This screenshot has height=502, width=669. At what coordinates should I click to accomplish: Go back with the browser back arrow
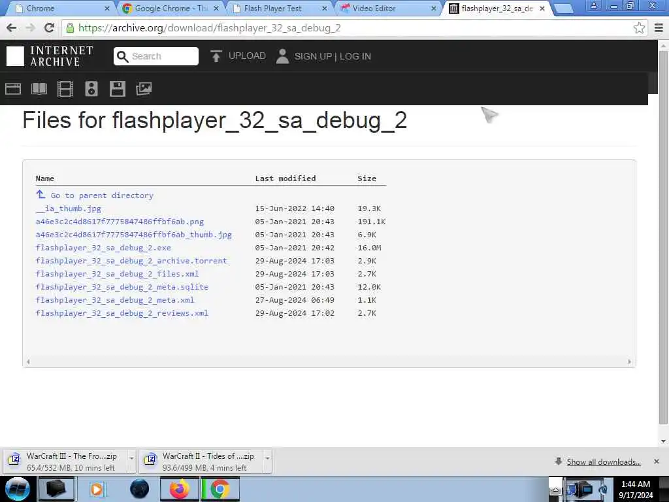pyautogui.click(x=12, y=27)
